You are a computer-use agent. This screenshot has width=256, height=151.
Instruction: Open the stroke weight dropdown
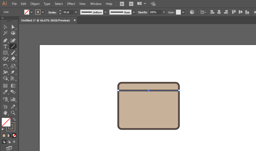[76, 12]
